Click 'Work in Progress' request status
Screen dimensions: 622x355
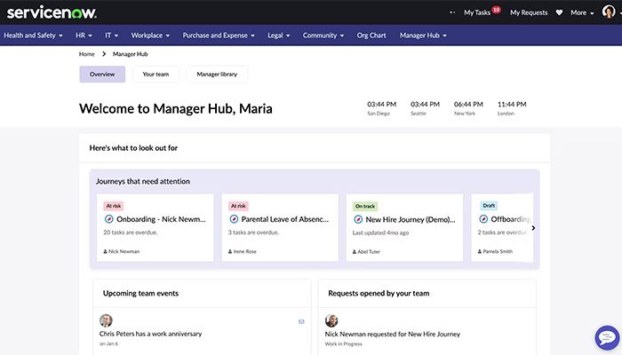(x=343, y=344)
